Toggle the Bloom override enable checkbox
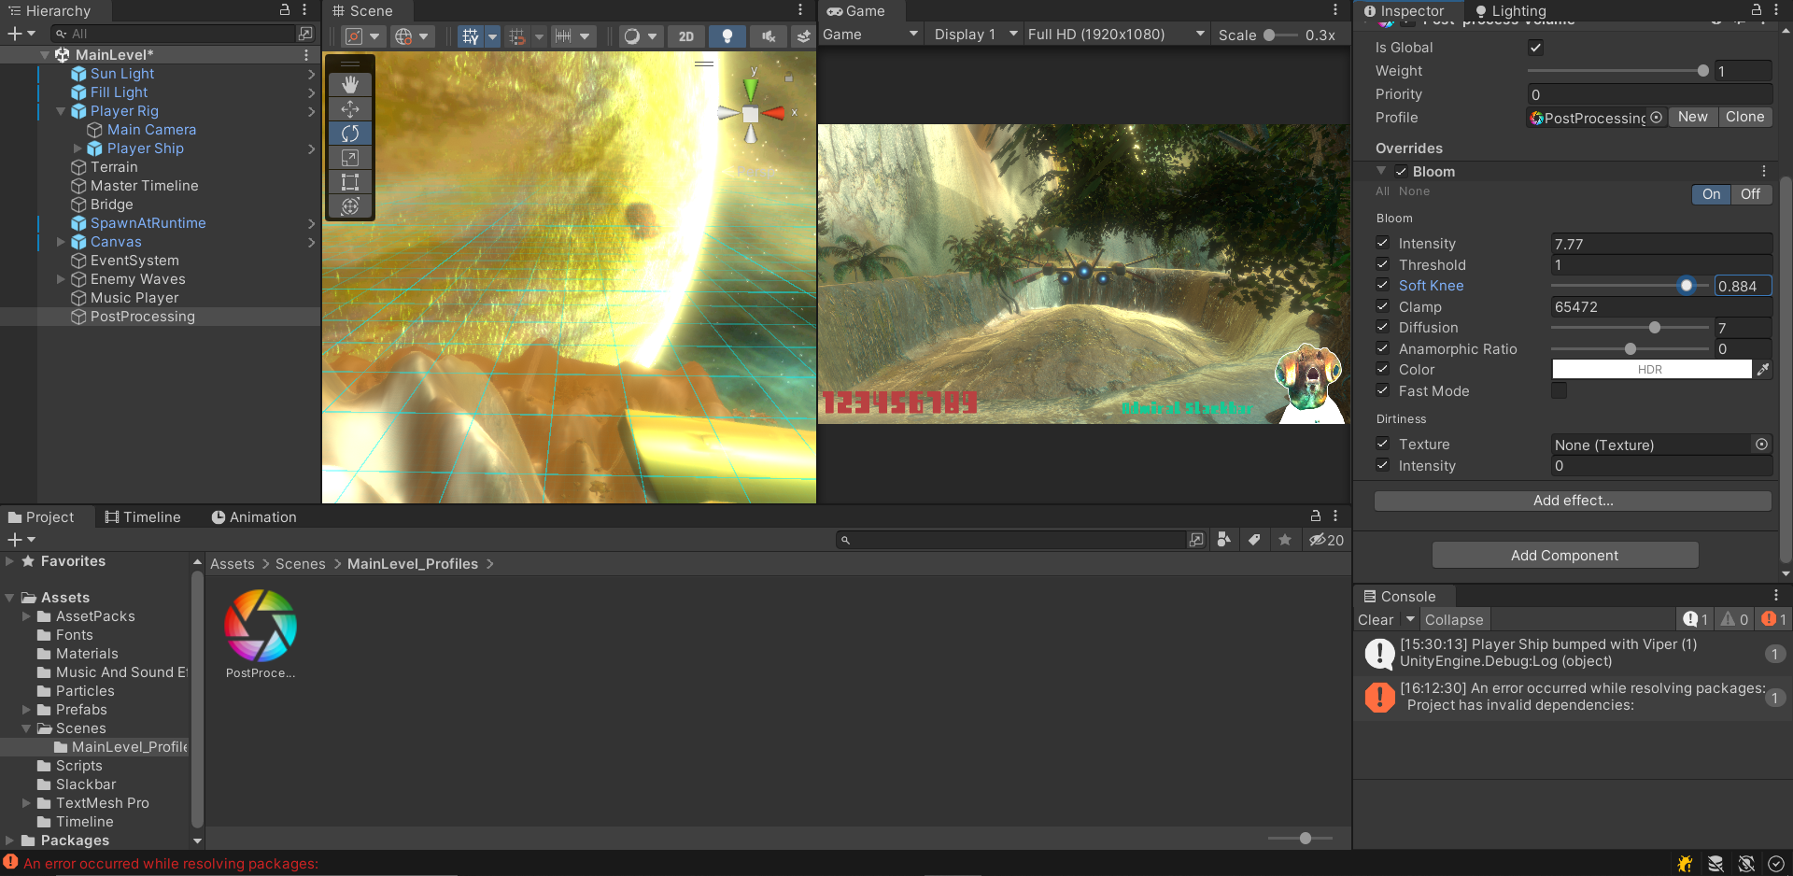The height and width of the screenshot is (876, 1793). (x=1401, y=172)
